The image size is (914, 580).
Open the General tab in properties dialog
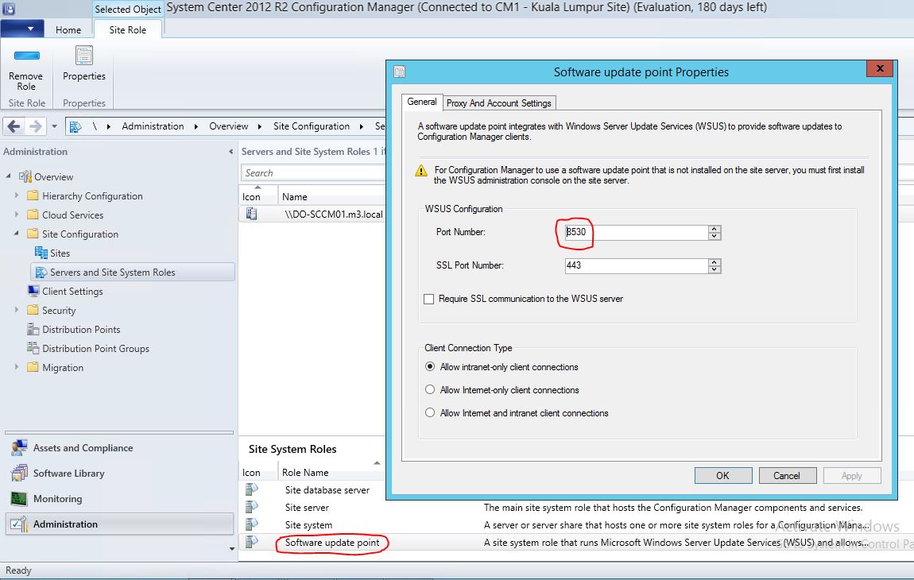coord(421,102)
